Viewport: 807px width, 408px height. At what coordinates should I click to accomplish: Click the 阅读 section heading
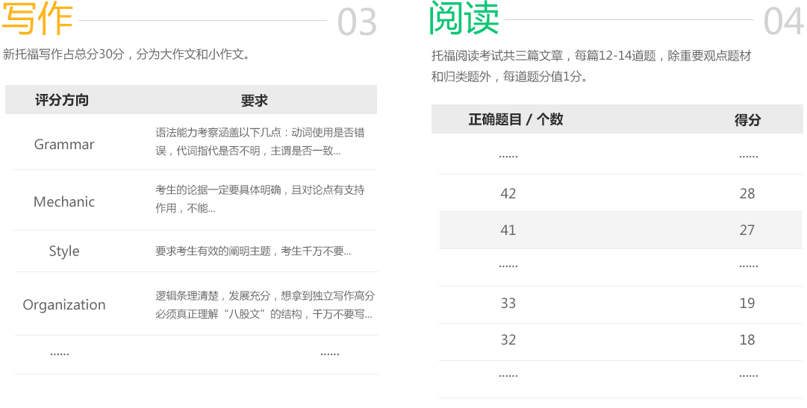[464, 18]
